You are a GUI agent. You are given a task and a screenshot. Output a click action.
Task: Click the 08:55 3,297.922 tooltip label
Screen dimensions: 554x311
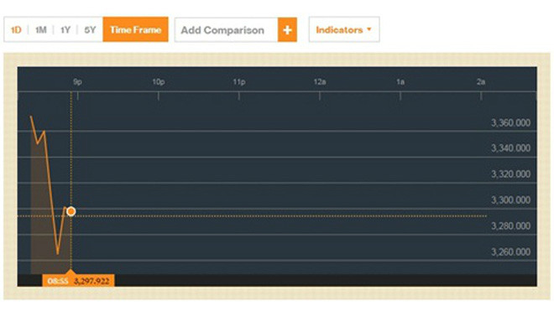[x=78, y=281]
